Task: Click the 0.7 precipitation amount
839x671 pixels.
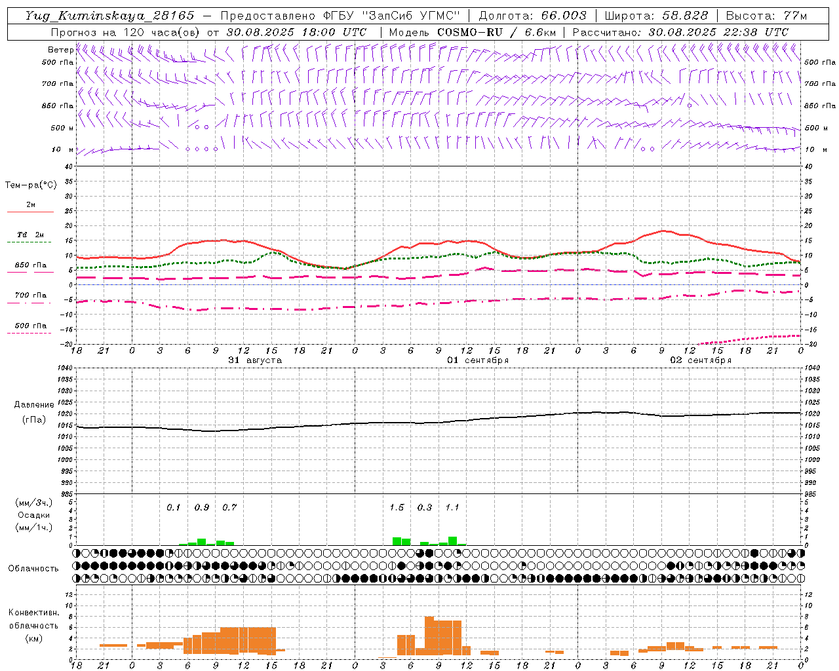Action: tap(229, 507)
